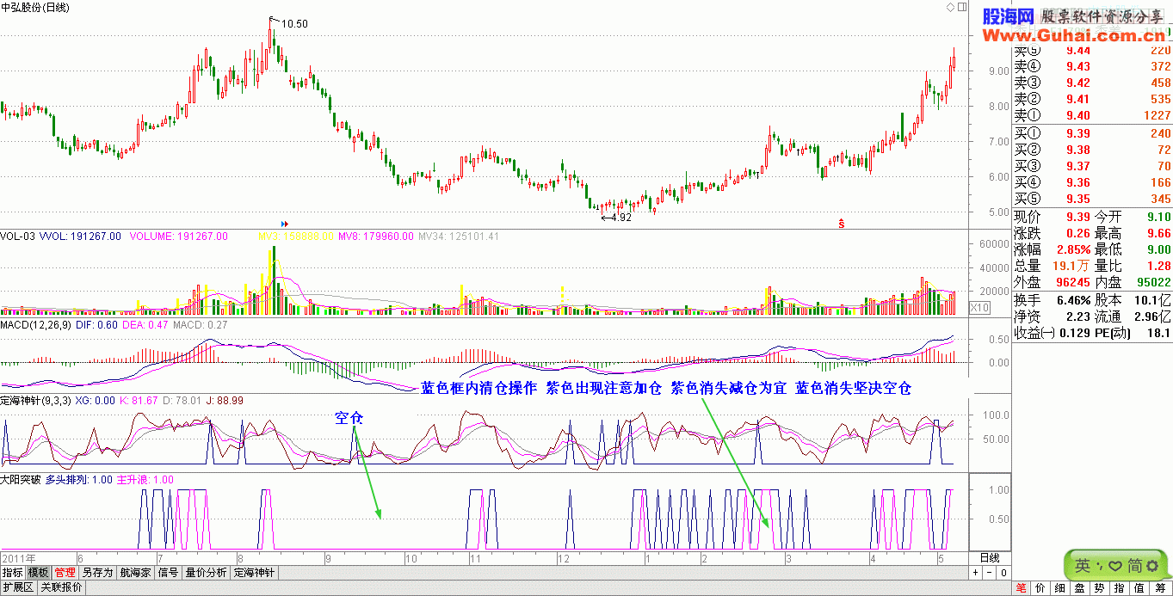Select the 价 tab at bottom right

pyautogui.click(x=1041, y=588)
